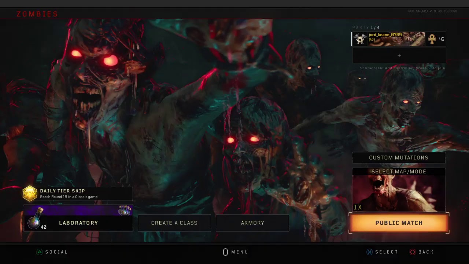Click the Options button Menu icon
Screen dimensions: 469x264
[225, 252]
